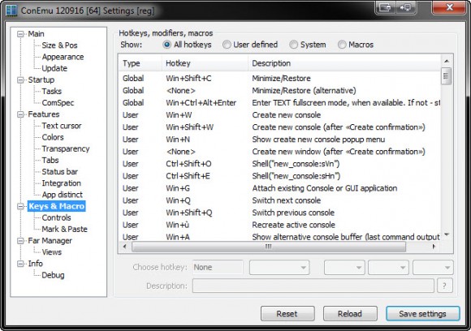471x331 pixels.
Task: Open Update settings page
Action: click(54, 68)
